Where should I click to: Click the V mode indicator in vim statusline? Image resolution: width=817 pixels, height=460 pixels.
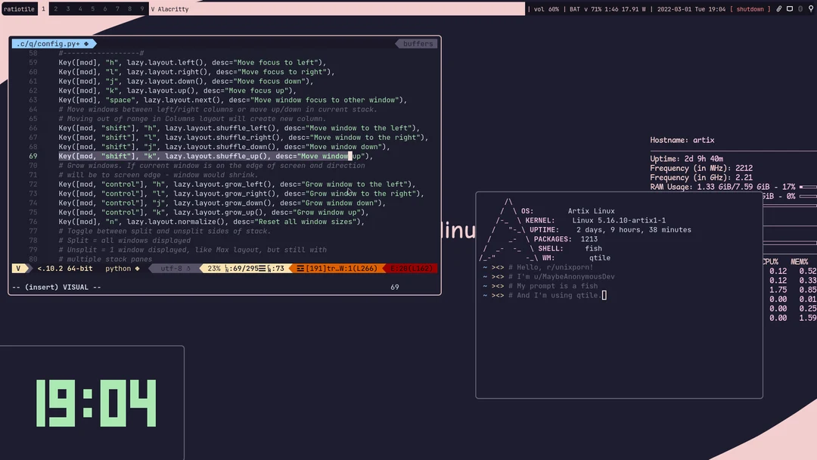point(18,268)
